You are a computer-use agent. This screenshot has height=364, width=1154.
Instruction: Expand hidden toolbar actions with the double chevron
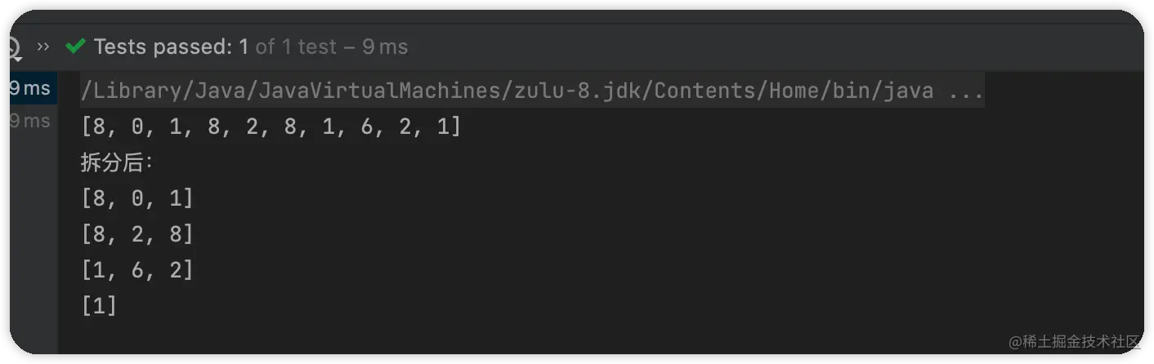click(43, 47)
